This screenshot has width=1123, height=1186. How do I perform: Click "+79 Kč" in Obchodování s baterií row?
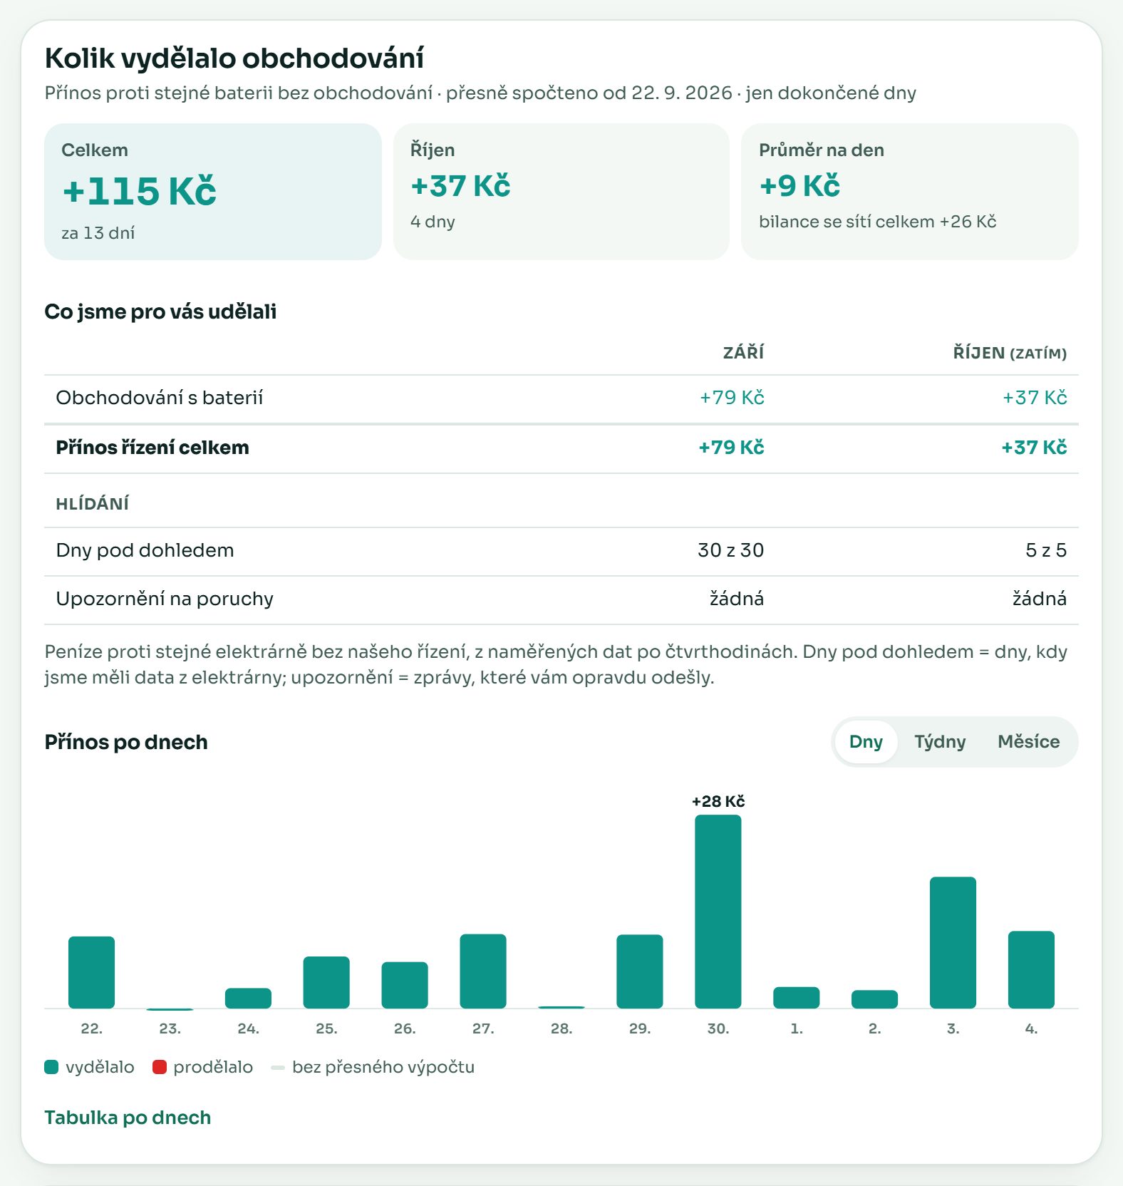pyautogui.click(x=732, y=398)
